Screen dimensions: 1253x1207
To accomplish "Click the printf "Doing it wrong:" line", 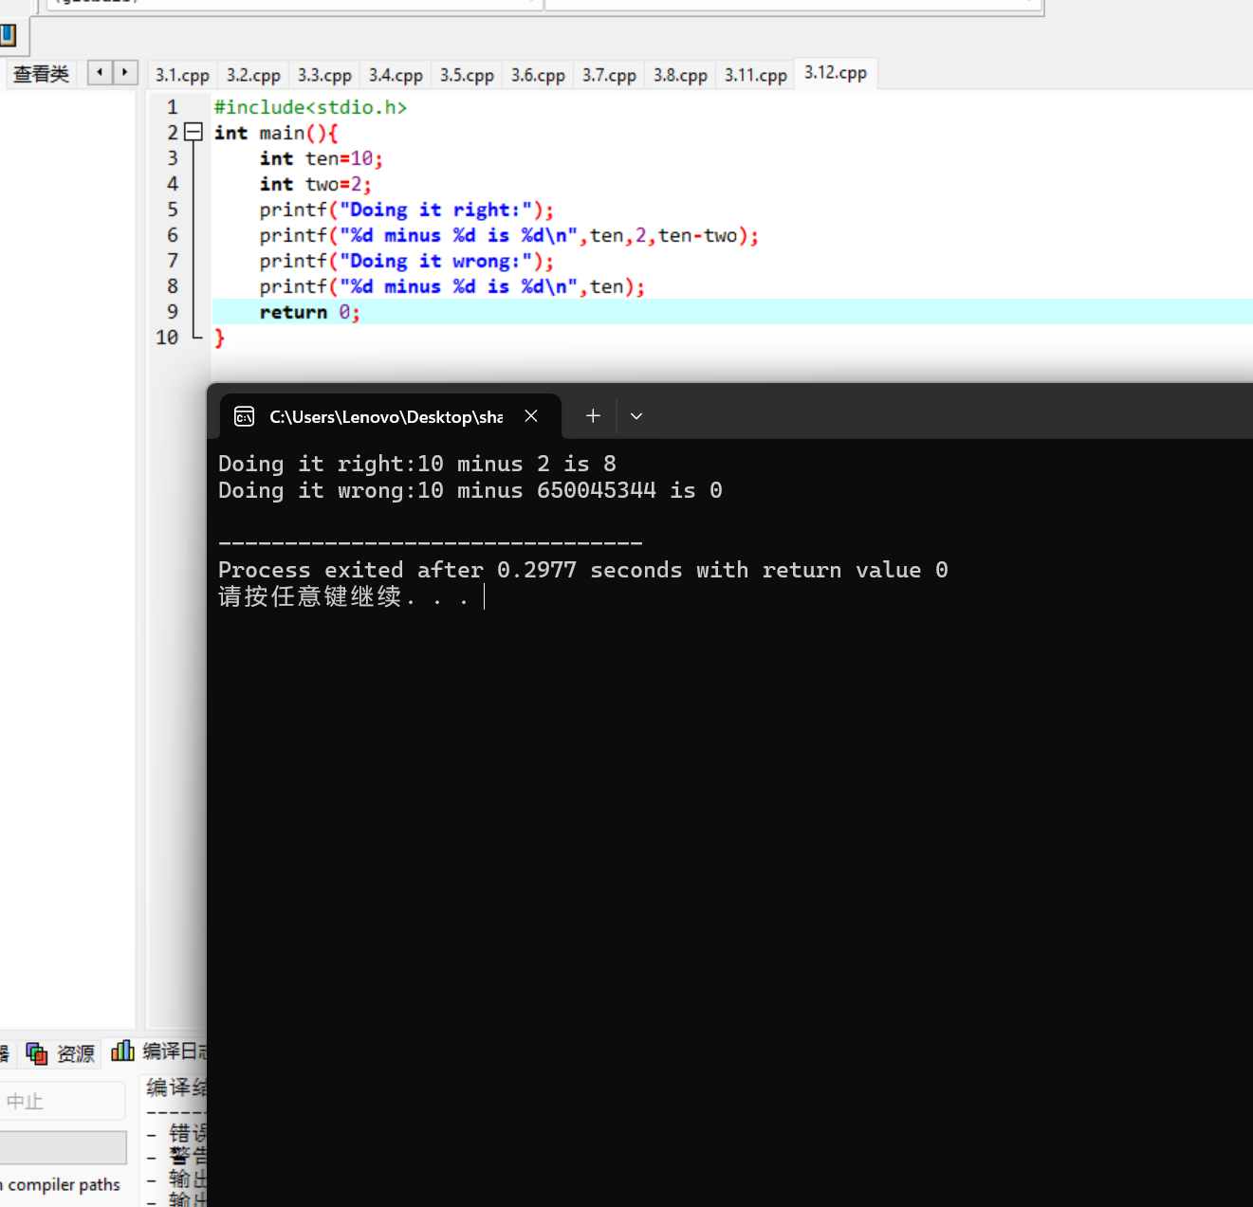I will tap(406, 261).
